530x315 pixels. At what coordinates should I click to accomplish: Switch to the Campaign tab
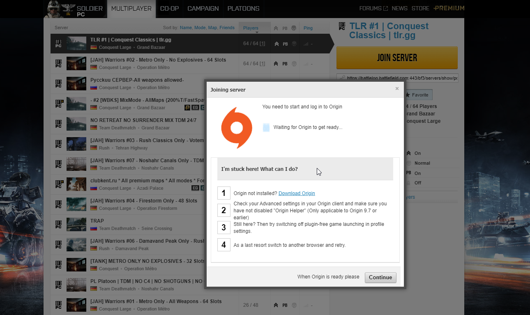(x=203, y=9)
